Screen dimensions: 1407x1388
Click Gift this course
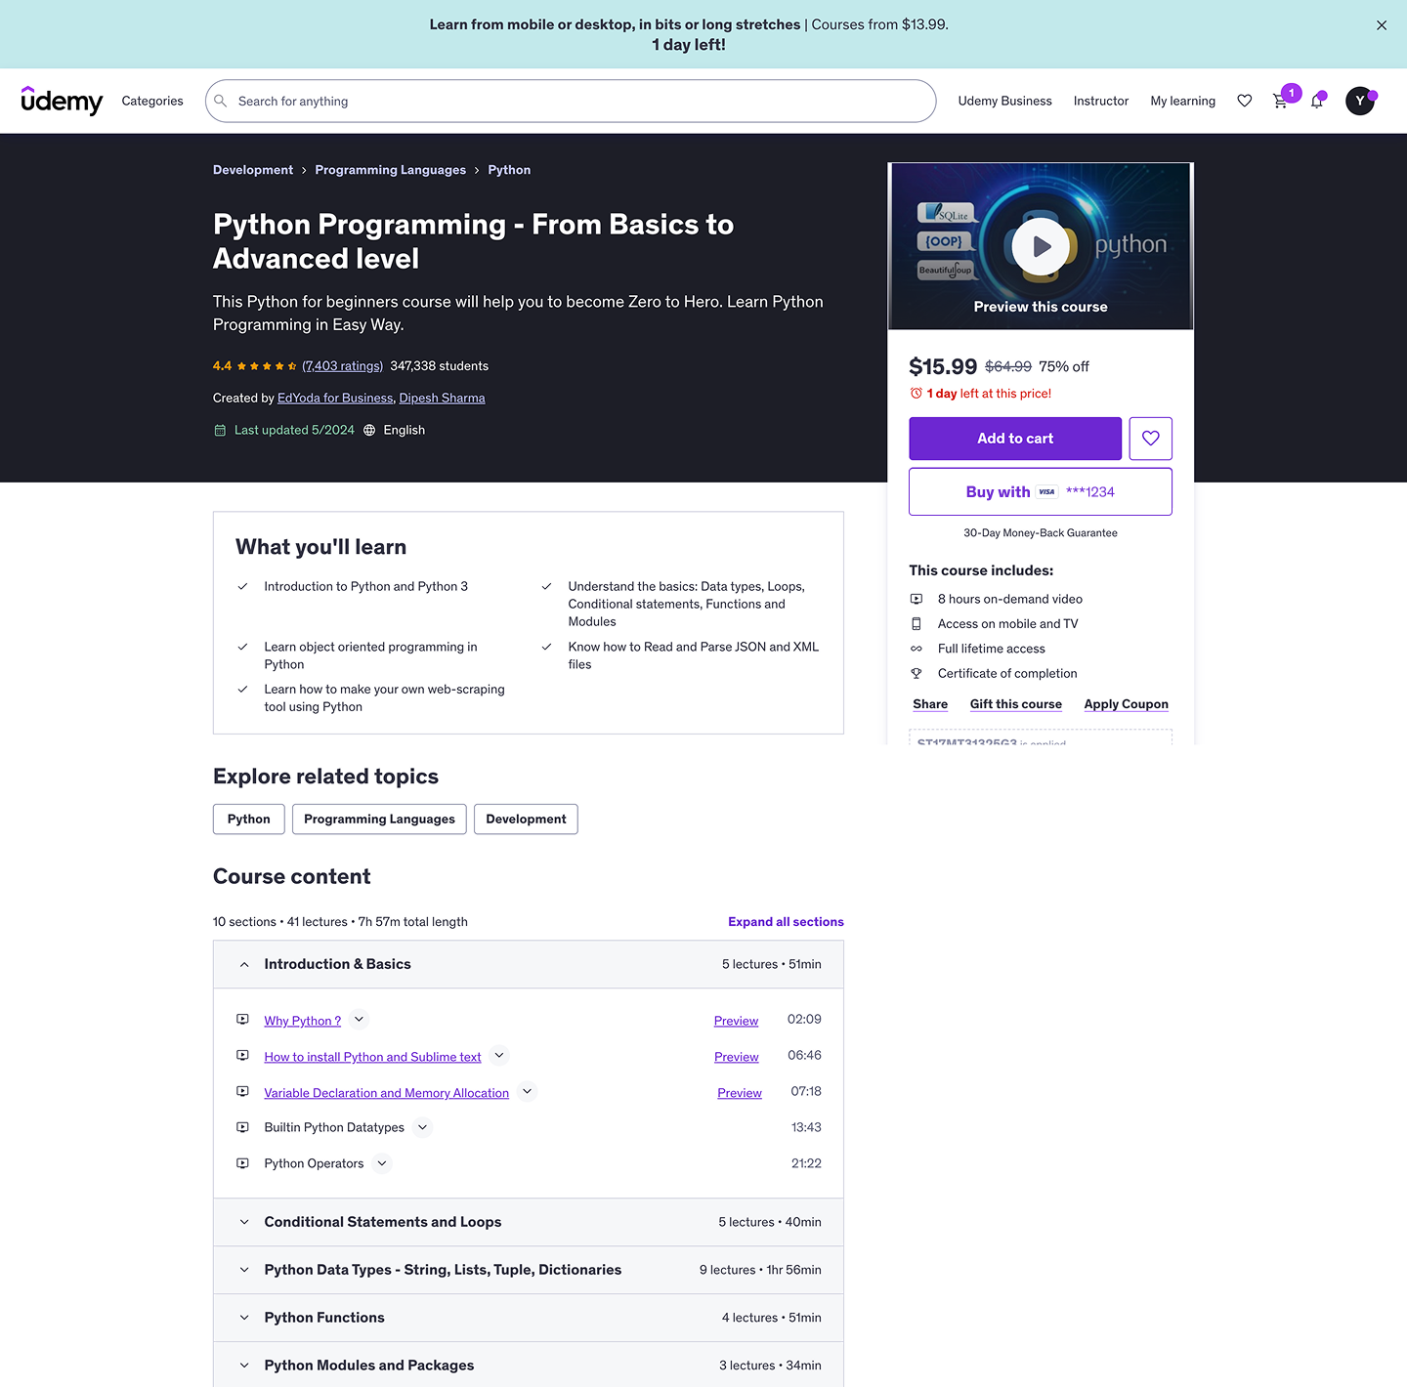(x=1015, y=704)
